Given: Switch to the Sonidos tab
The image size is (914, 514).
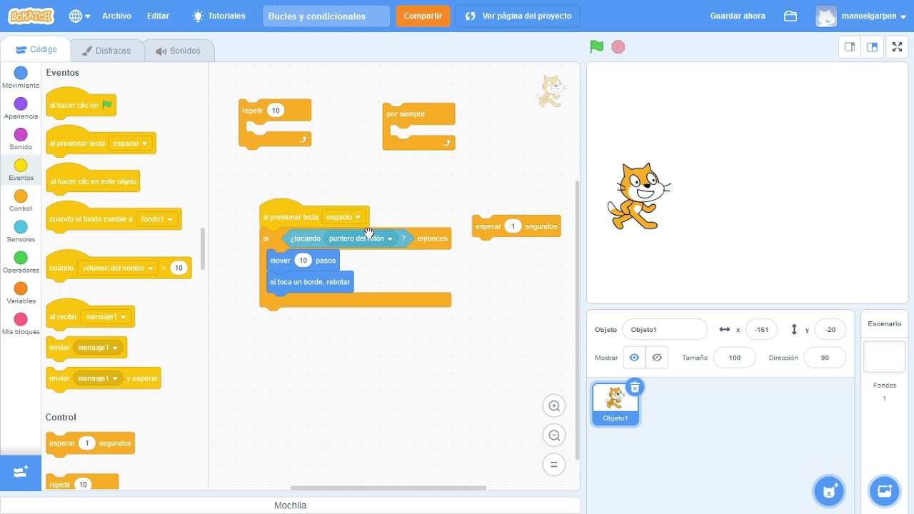Looking at the screenshot, I should [x=179, y=51].
